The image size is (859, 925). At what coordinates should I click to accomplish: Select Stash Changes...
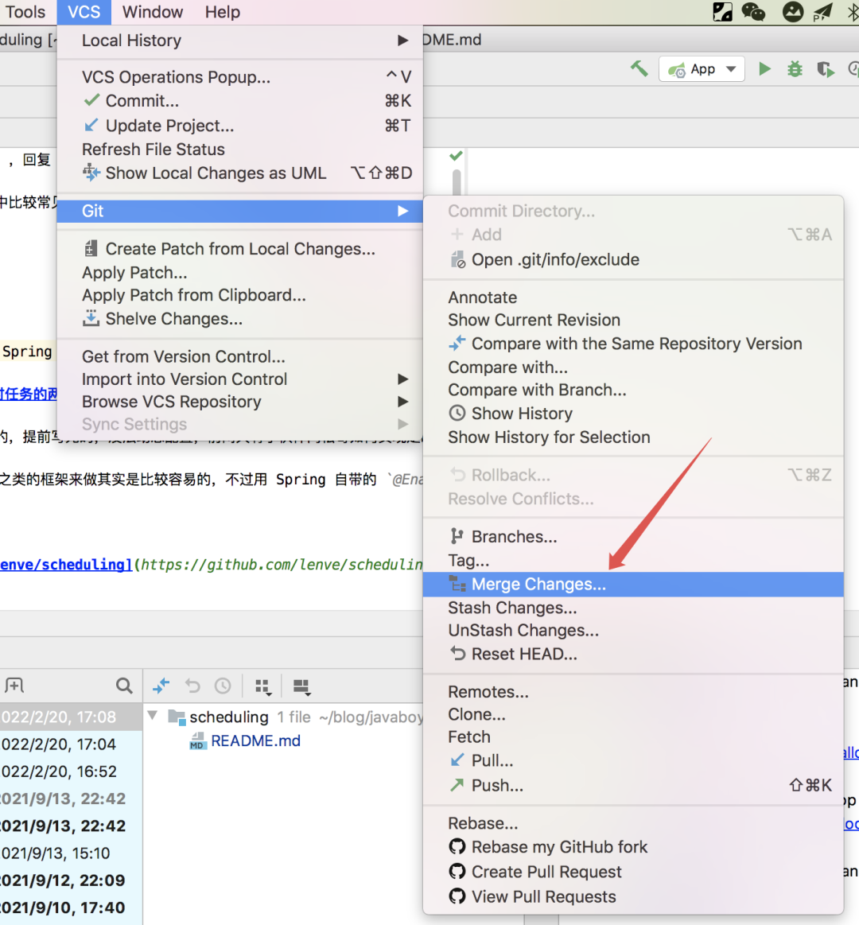[633, 608]
